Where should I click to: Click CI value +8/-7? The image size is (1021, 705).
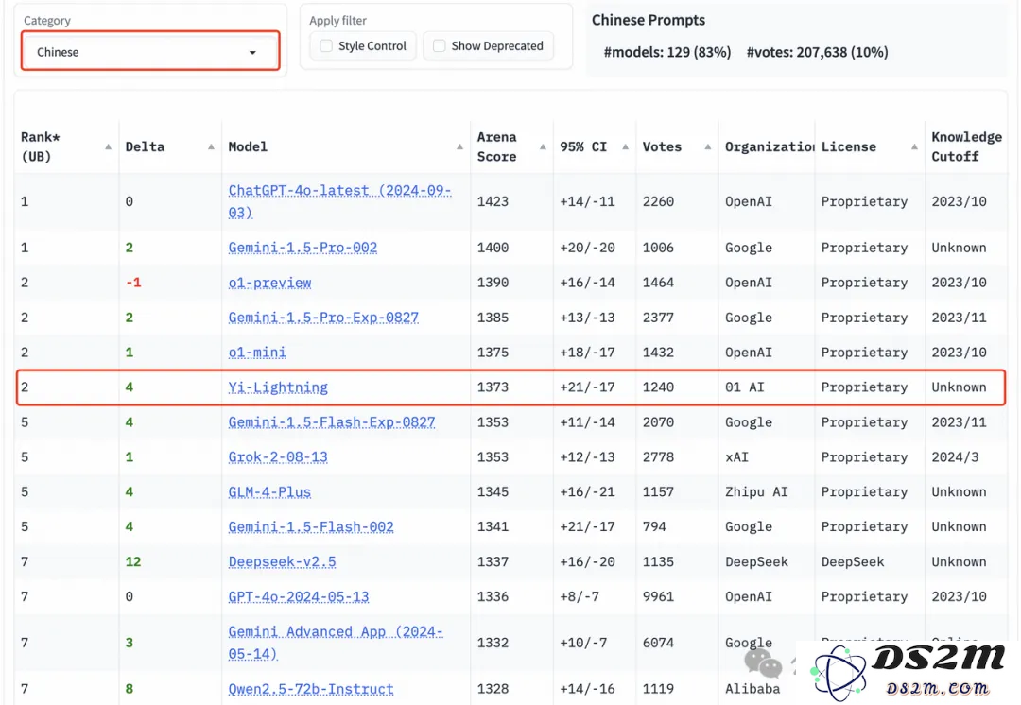[x=579, y=596]
